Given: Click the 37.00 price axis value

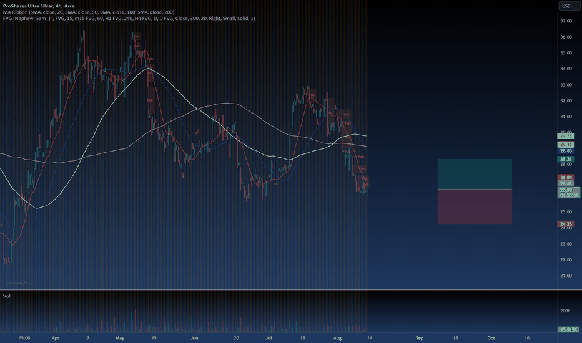Looking at the screenshot, I should click(x=566, y=21).
